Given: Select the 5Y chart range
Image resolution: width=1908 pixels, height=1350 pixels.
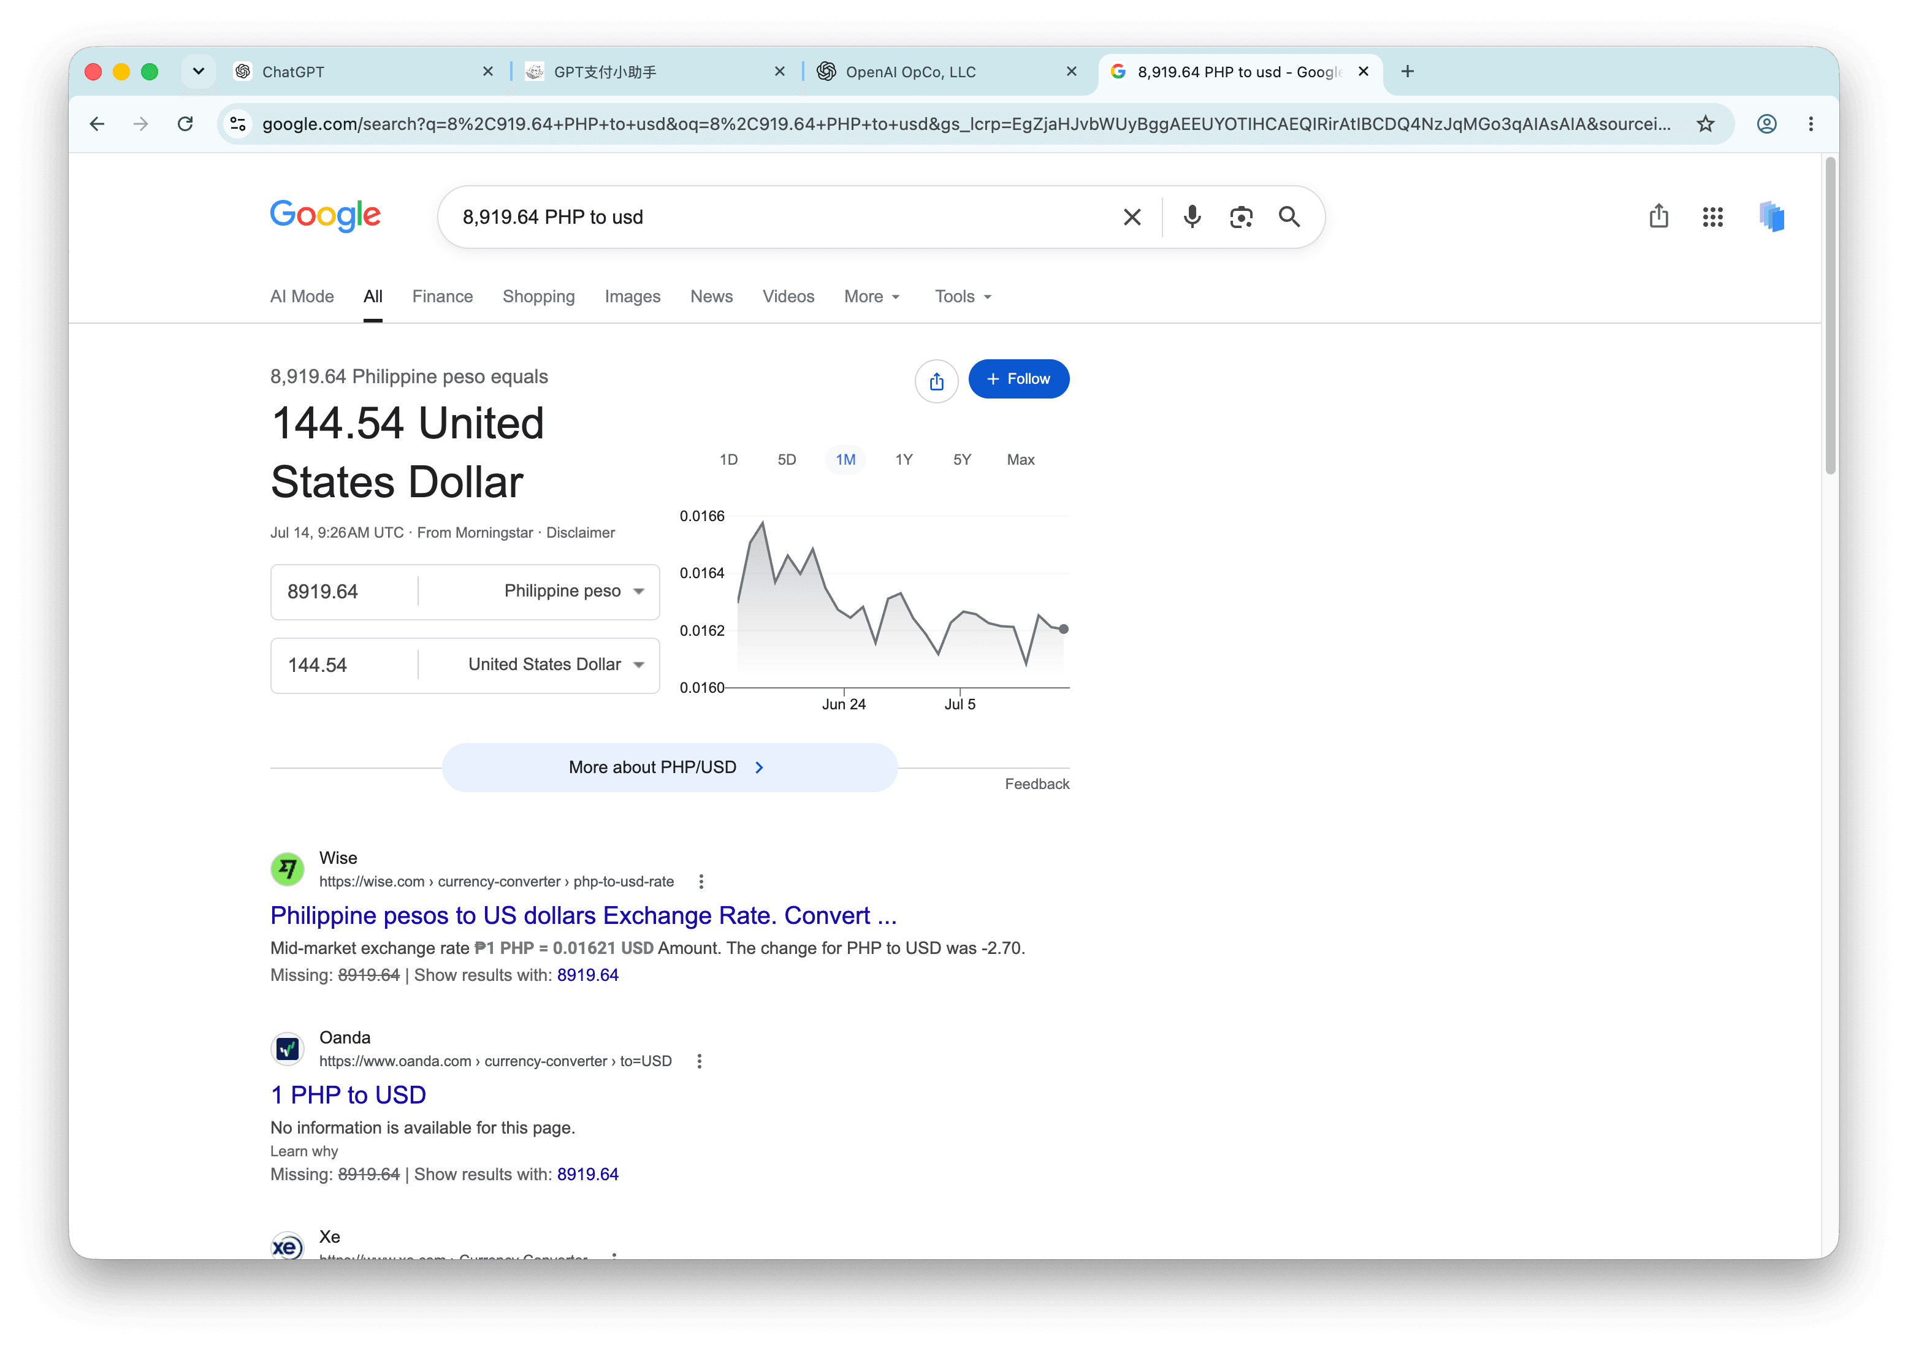Looking at the screenshot, I should (962, 460).
